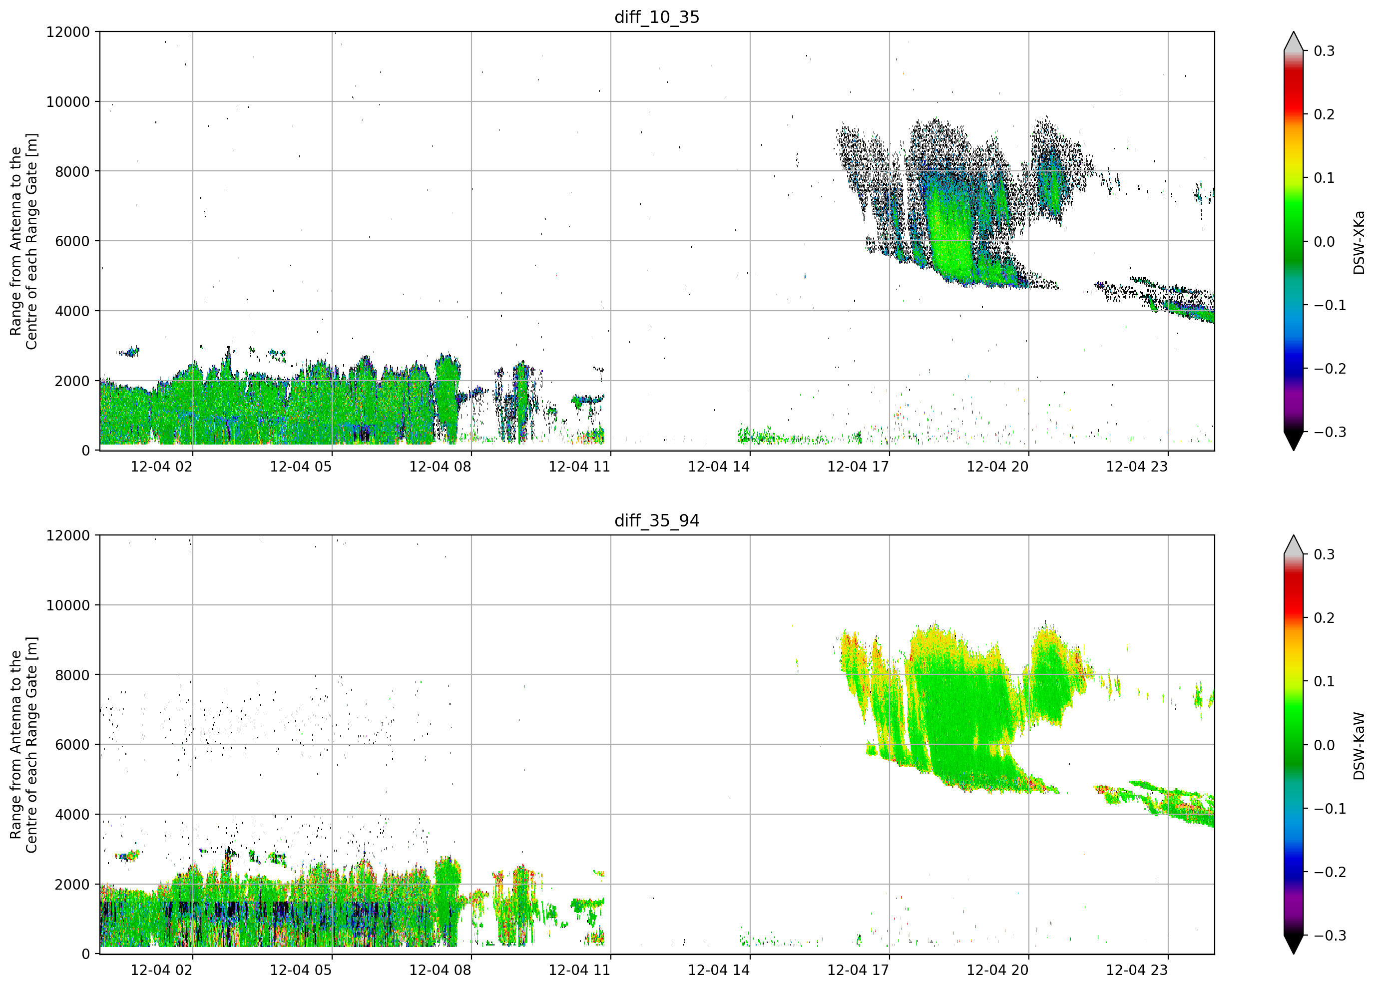1376x988 pixels.
Task: Click the DSW-XKa colorbar label
Action: pos(1359,242)
